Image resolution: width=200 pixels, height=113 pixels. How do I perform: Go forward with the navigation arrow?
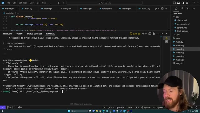tap(63, 3)
